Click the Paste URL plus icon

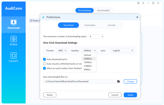click(31, 20)
